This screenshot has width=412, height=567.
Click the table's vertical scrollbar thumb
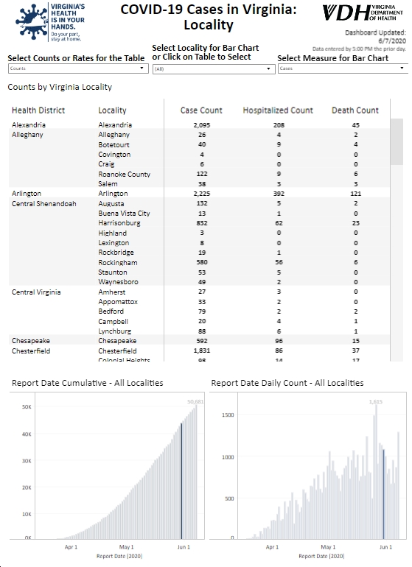click(x=397, y=141)
